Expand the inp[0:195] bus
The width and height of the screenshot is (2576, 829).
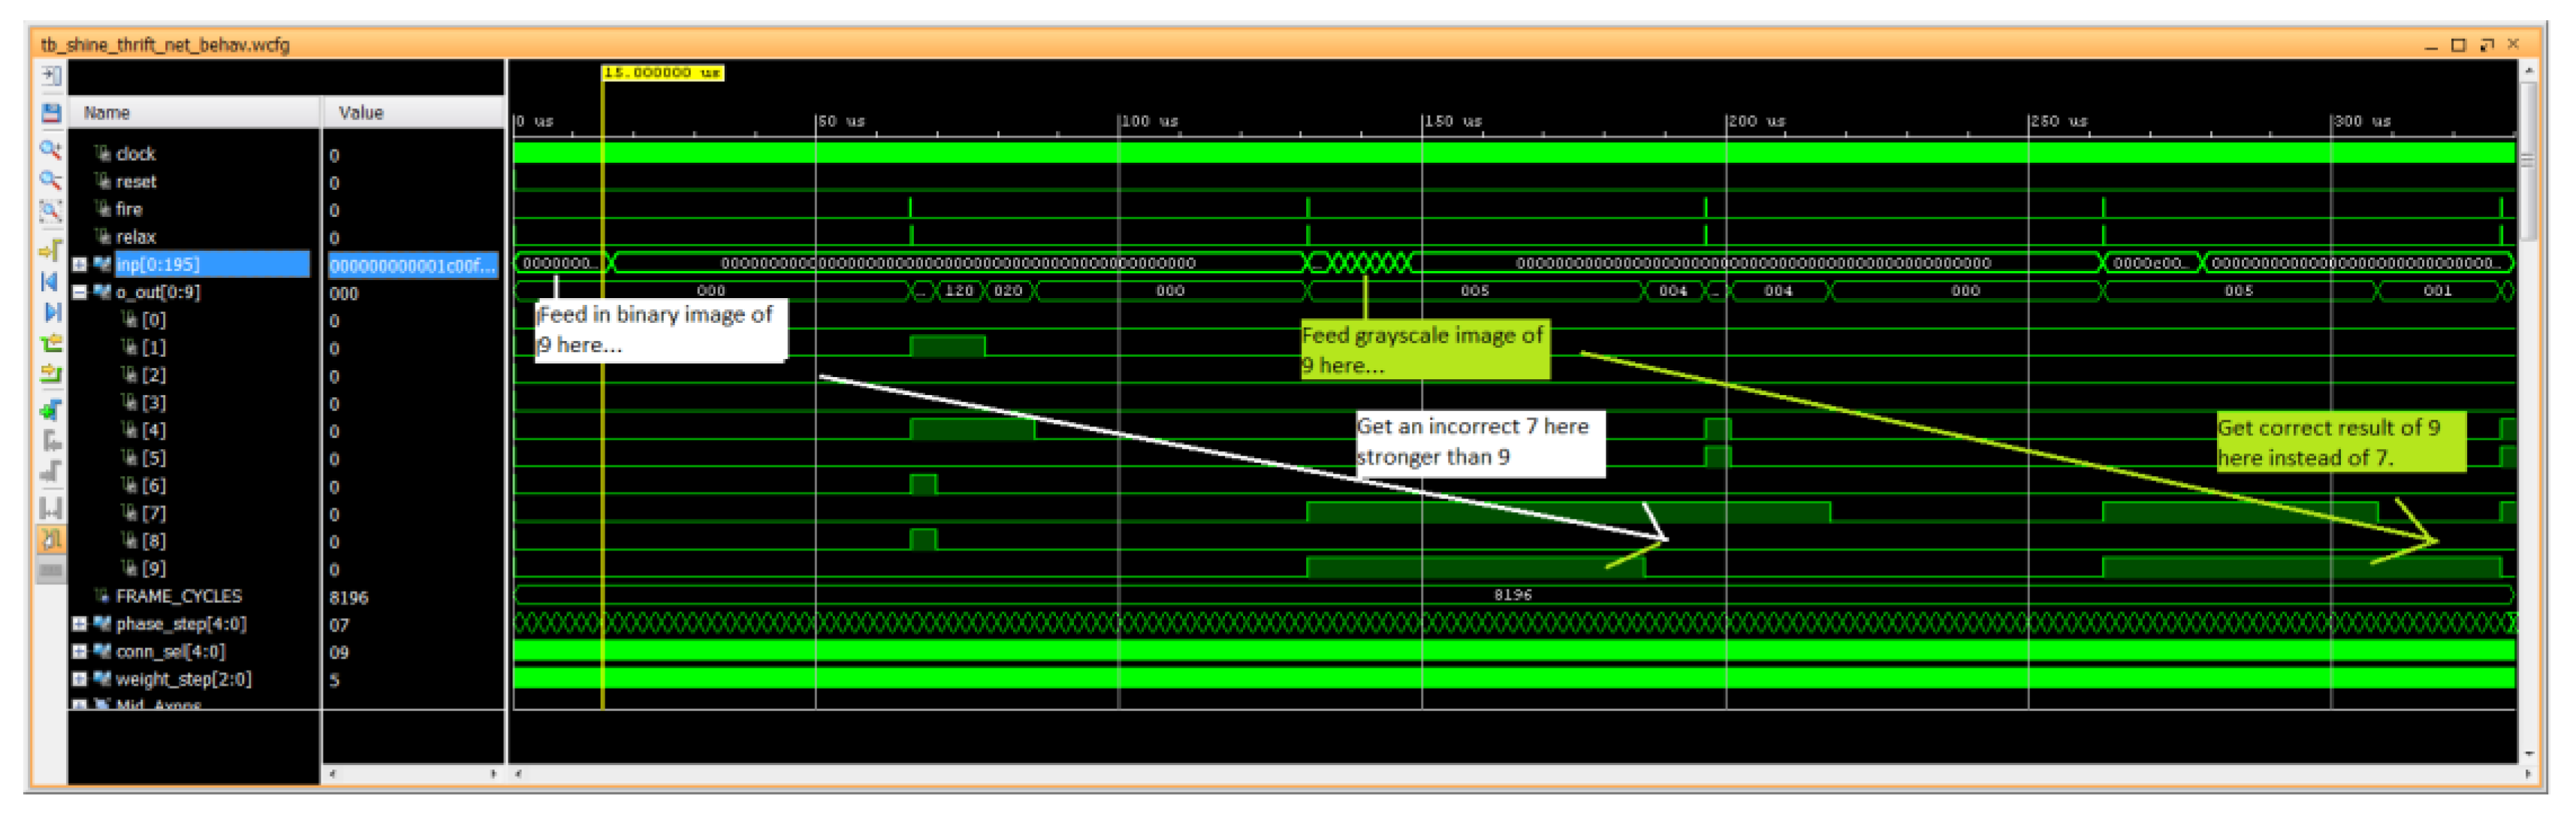tap(79, 265)
